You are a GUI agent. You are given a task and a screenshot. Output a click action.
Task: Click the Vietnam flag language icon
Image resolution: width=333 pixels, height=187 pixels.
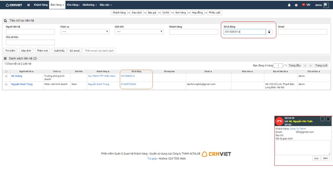[x=304, y=5]
